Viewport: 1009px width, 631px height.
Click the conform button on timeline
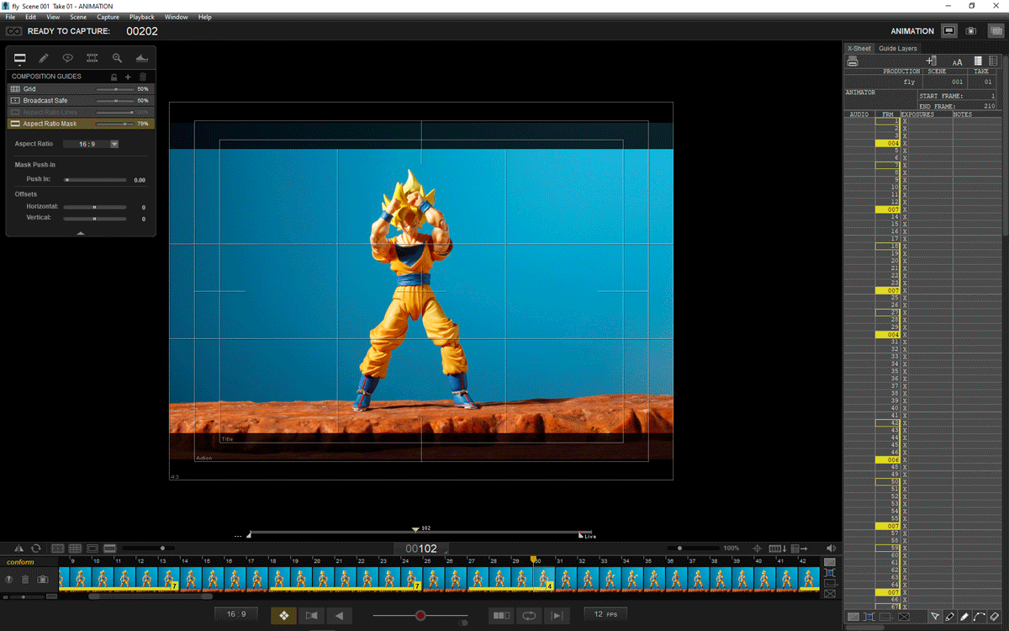(x=21, y=562)
